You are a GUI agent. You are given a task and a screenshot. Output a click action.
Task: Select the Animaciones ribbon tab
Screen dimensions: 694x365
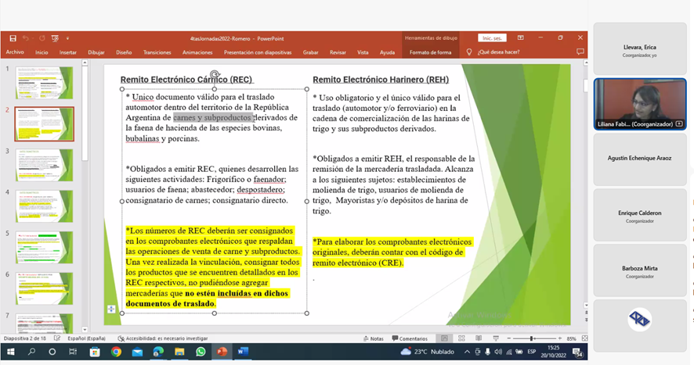(x=197, y=52)
